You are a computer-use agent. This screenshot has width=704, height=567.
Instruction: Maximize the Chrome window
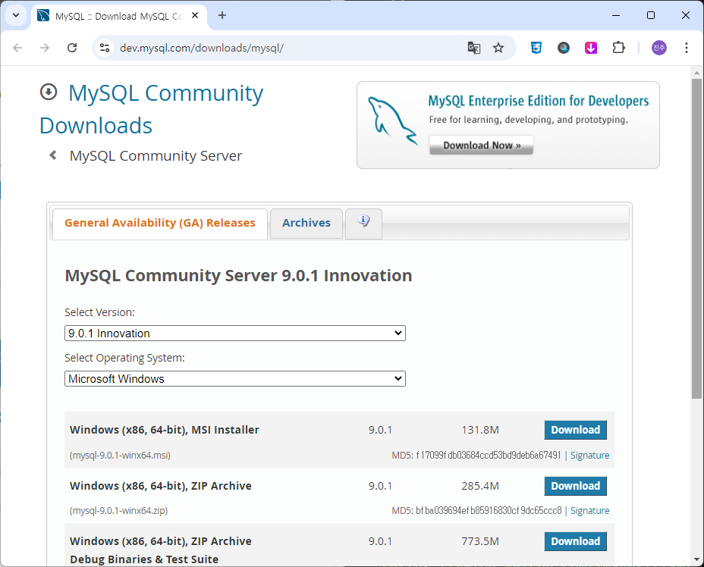tap(651, 15)
